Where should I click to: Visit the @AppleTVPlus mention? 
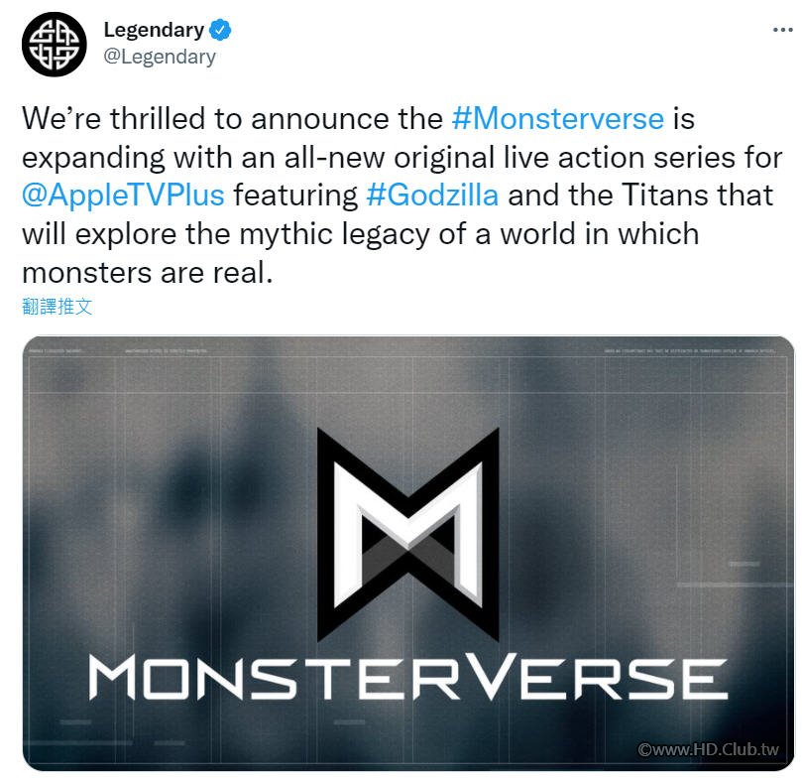click(123, 196)
